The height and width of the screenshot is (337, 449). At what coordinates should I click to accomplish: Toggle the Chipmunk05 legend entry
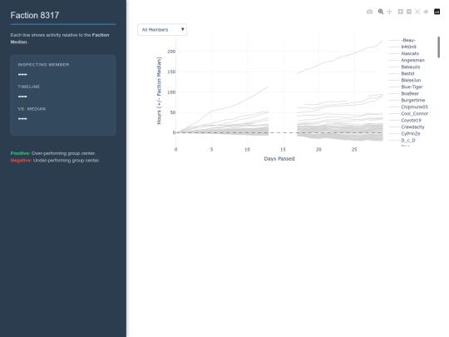point(414,107)
